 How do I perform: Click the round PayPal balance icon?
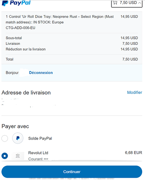coord(18,138)
